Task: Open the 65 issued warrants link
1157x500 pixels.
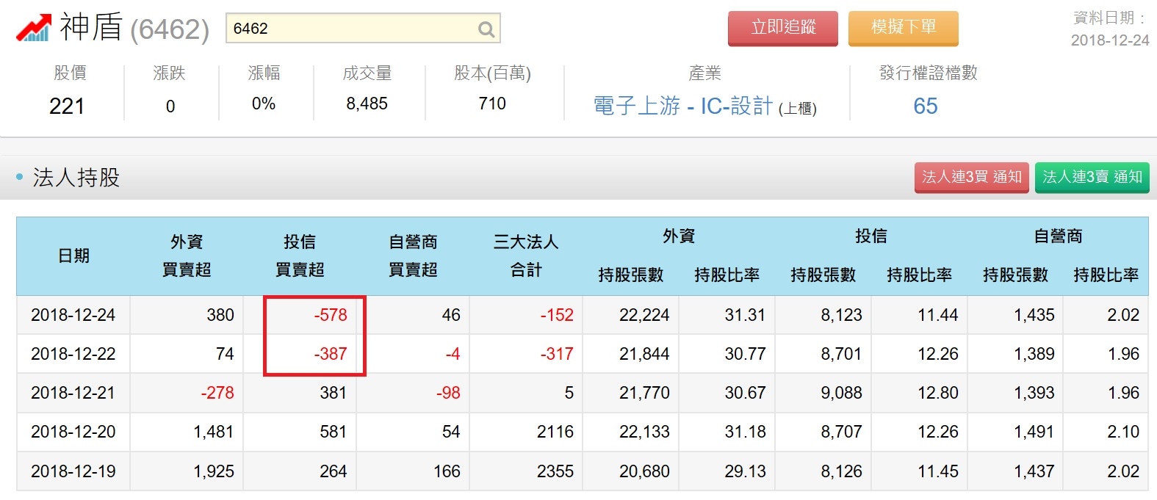Action: coord(926,106)
